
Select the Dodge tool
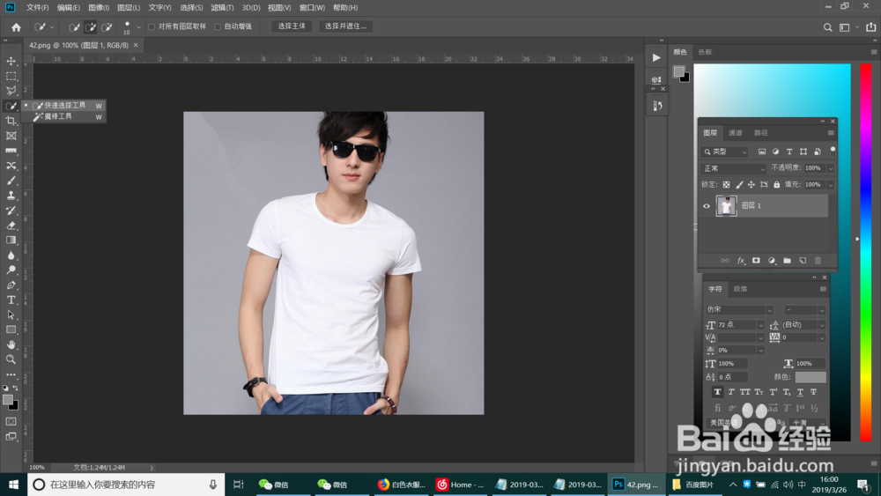[11, 270]
